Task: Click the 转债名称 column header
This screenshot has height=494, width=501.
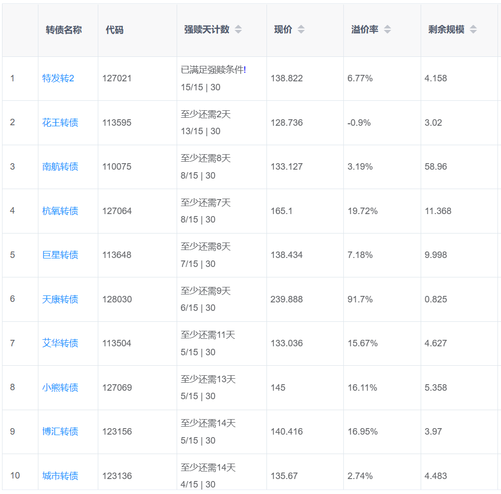Action: click(x=64, y=30)
